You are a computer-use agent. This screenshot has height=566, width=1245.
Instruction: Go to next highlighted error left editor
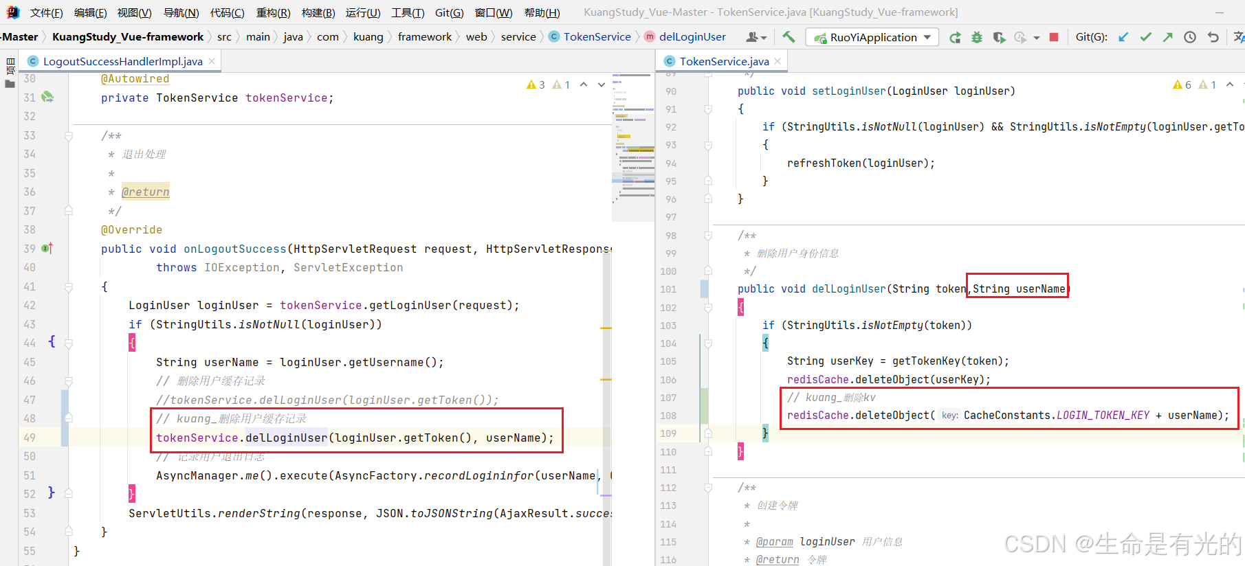click(602, 84)
